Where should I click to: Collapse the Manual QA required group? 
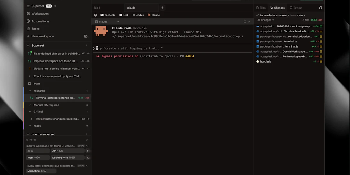point(30,105)
